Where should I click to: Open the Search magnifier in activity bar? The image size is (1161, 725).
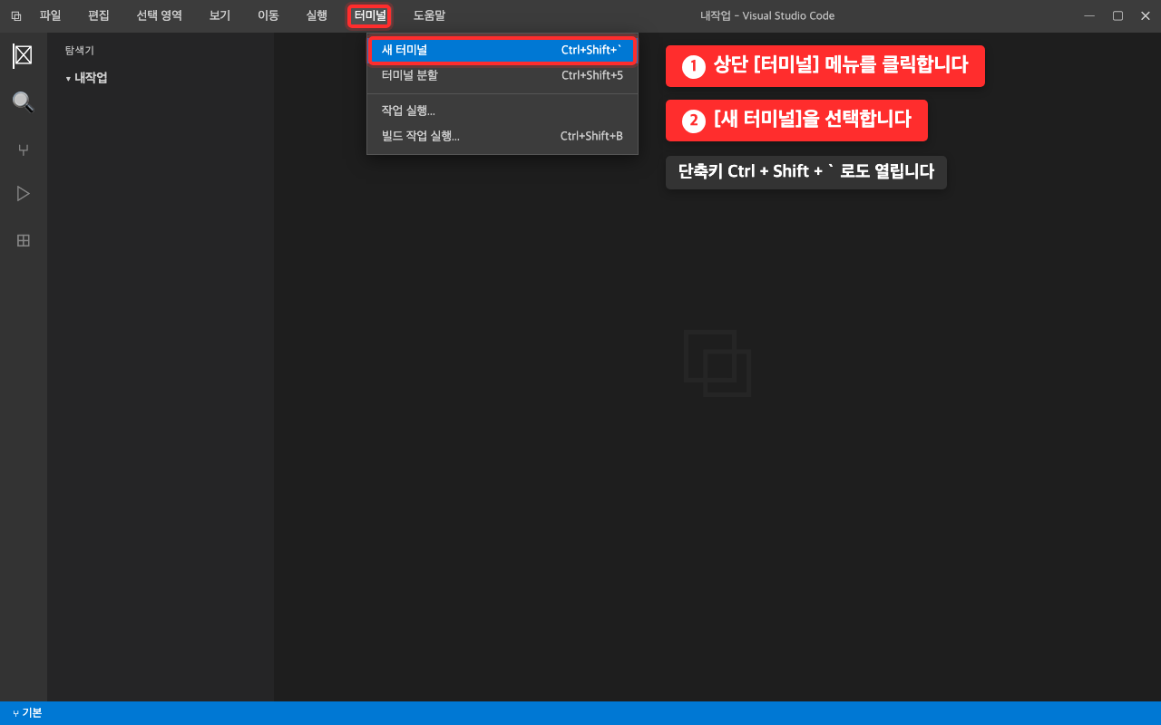[23, 101]
